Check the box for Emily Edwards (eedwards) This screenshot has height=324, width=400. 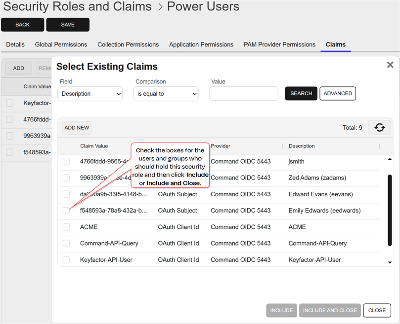click(66, 211)
